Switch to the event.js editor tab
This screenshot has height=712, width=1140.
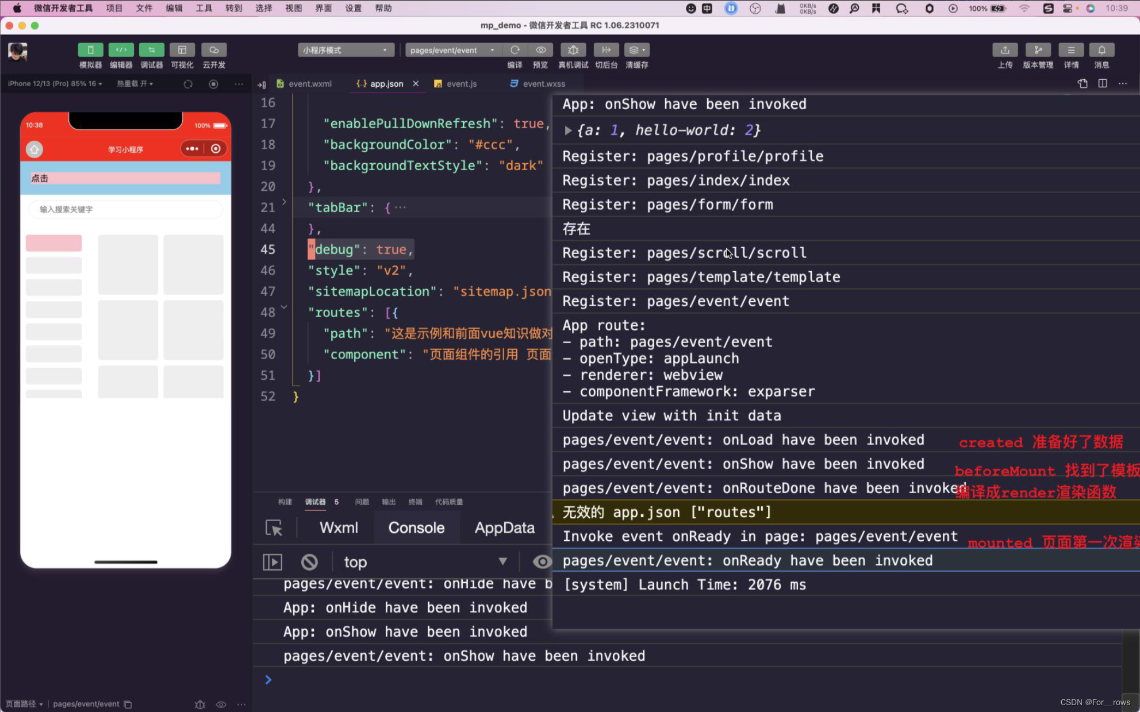tap(461, 83)
